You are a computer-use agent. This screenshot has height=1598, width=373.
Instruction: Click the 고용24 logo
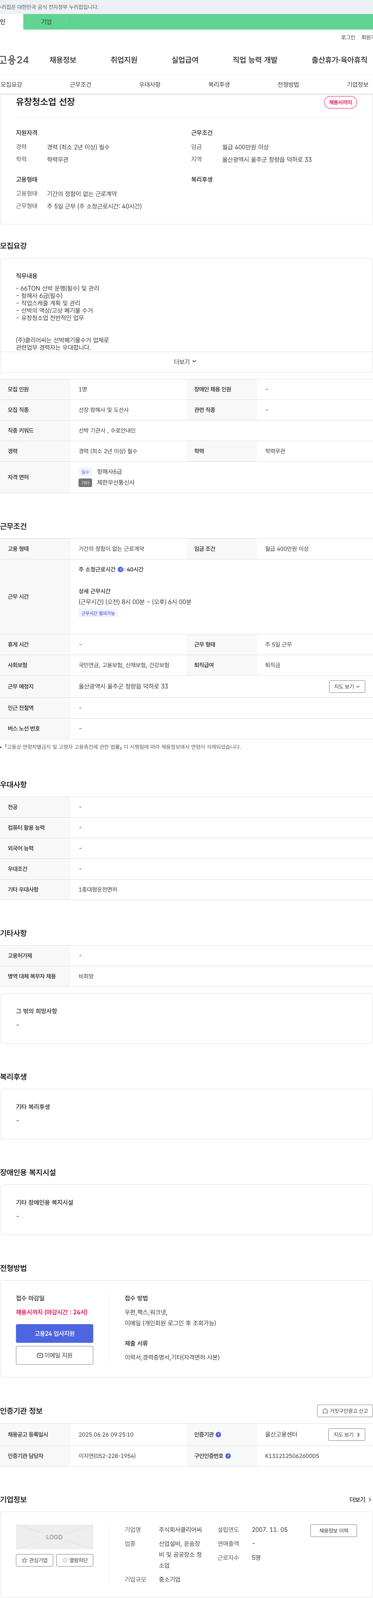pyautogui.click(x=14, y=60)
